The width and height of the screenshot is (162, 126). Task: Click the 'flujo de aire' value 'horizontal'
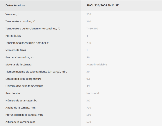coord(93,93)
